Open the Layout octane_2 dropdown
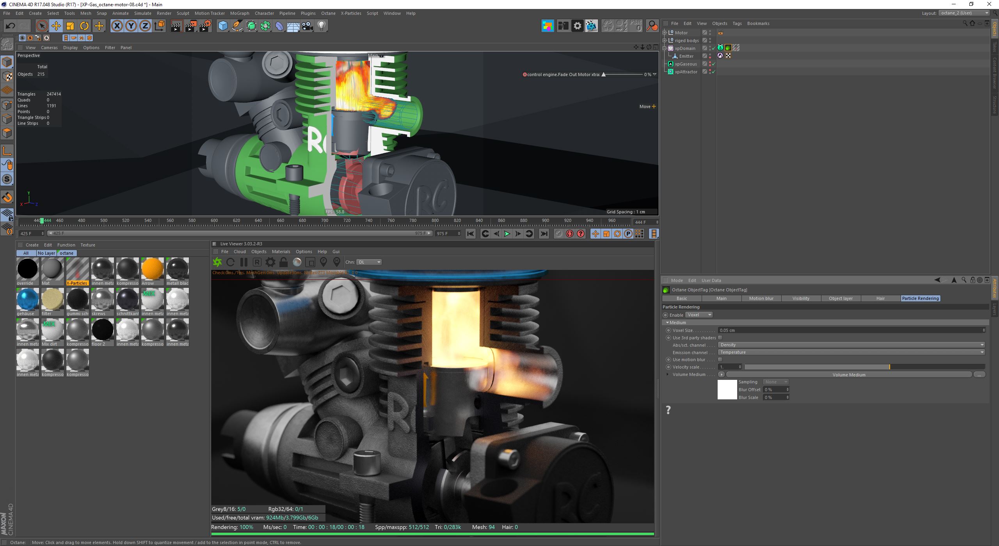Viewport: 999px width, 546px height. 964,13
